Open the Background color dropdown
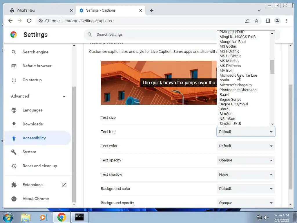The image size is (297, 223). point(246,189)
